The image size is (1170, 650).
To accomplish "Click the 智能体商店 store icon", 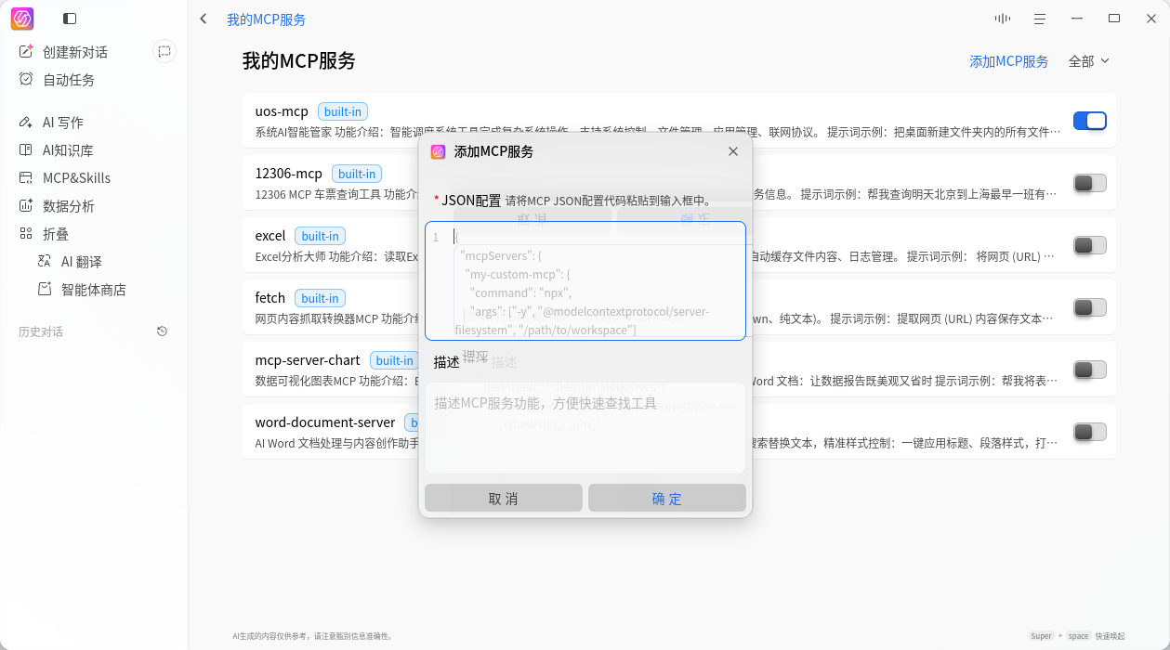I will [x=45, y=290].
